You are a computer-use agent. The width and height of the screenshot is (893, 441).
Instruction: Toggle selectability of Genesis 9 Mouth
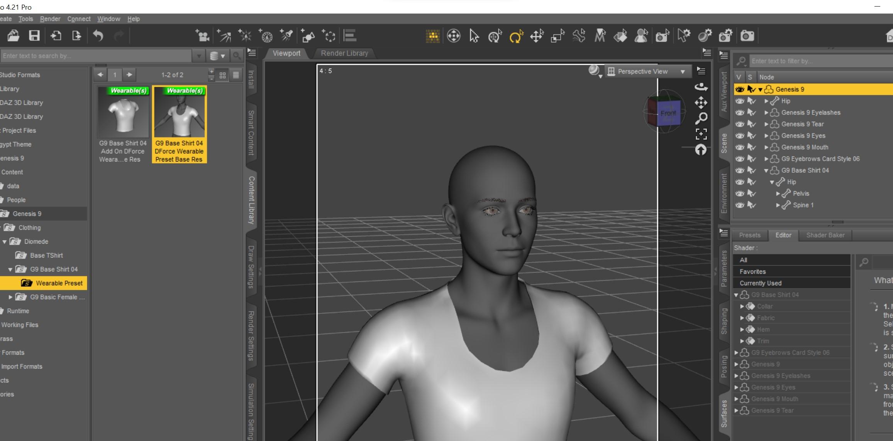coord(751,147)
